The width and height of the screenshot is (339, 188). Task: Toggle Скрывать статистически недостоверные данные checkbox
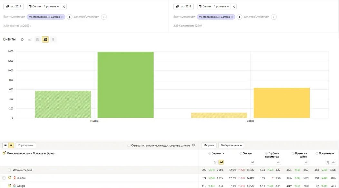[129, 145]
